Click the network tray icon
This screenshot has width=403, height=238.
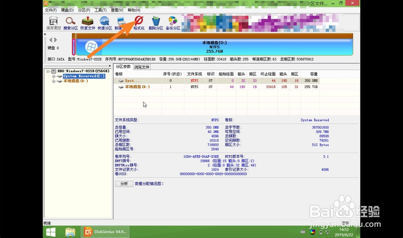[x=327, y=232]
